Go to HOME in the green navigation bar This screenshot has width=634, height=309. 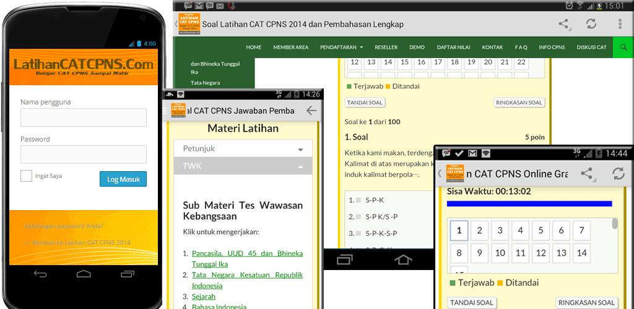tap(253, 47)
